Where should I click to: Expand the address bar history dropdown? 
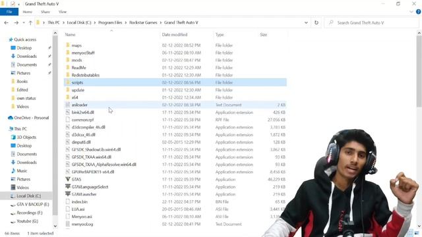(x=306, y=23)
